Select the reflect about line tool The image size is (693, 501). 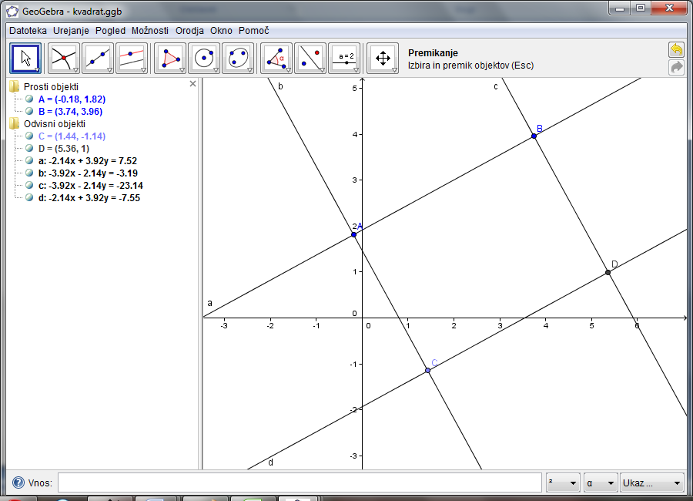tap(310, 58)
